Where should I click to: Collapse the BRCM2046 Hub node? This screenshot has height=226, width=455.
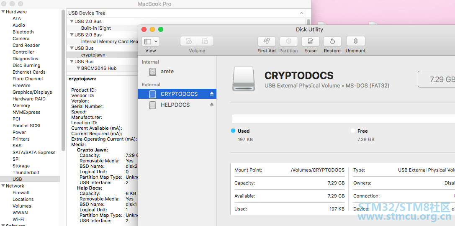[x=78, y=68]
